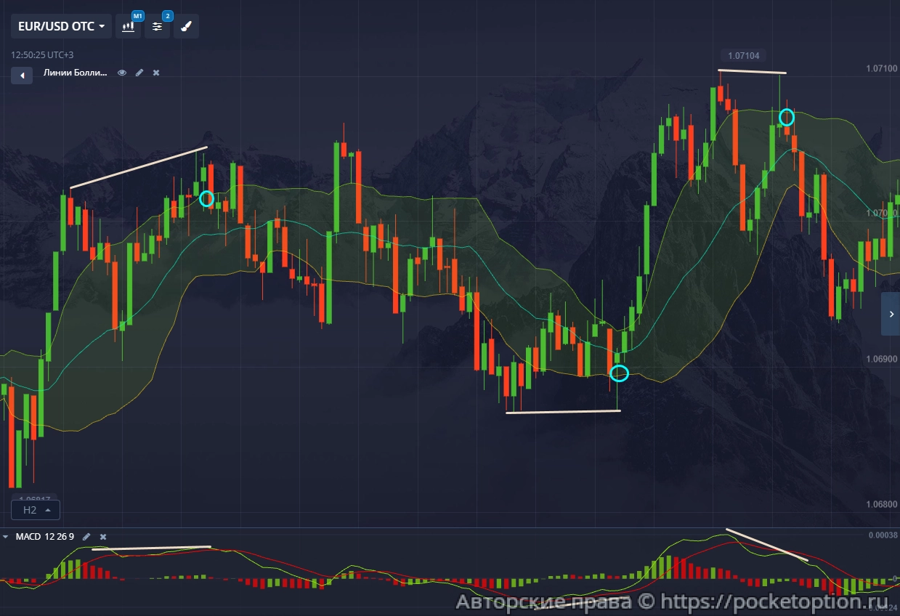Screen dimensions: 900x616
Task: Expand the right side panel chevron
Action: tap(891, 314)
